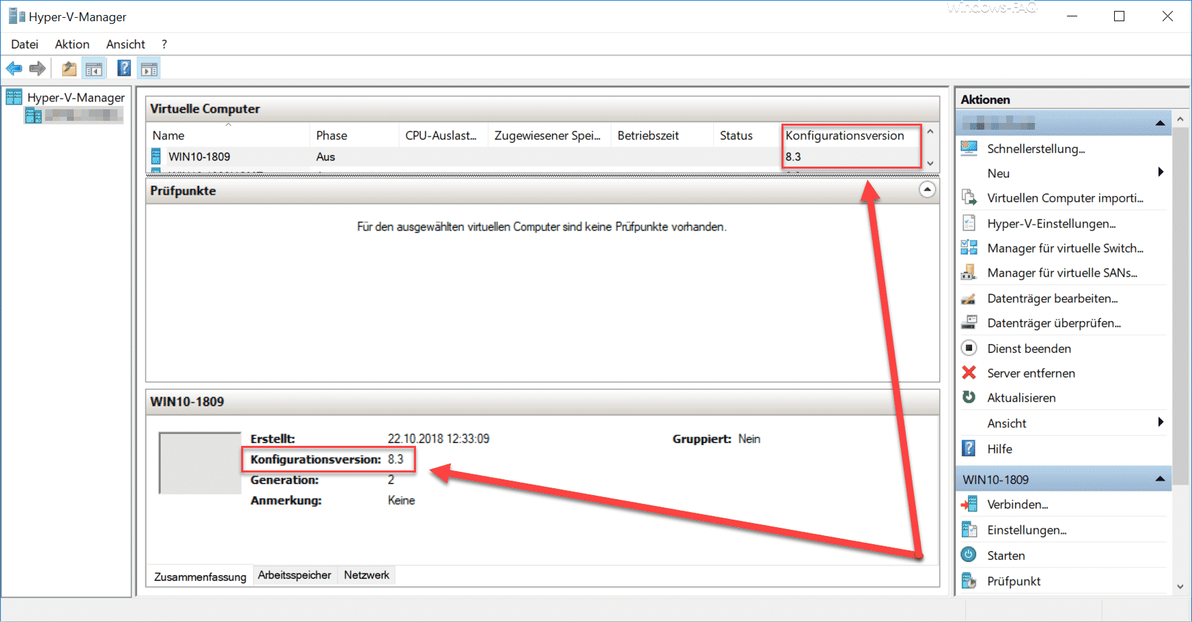Click the WIN10-1809 virtual machine icon
The image size is (1192, 622).
coord(156,156)
